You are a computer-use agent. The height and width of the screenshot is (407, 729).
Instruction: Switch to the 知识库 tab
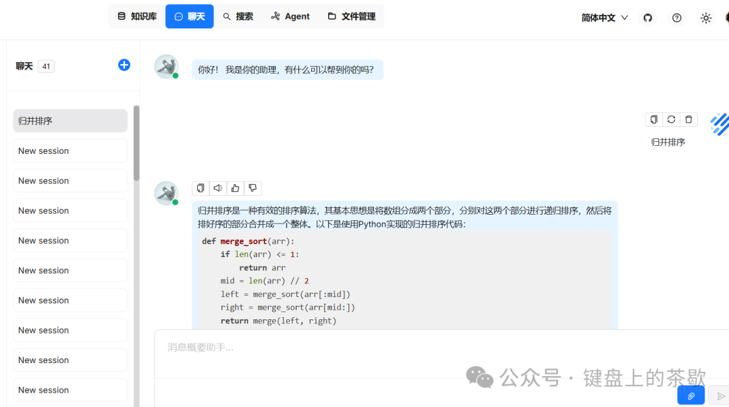(x=137, y=16)
